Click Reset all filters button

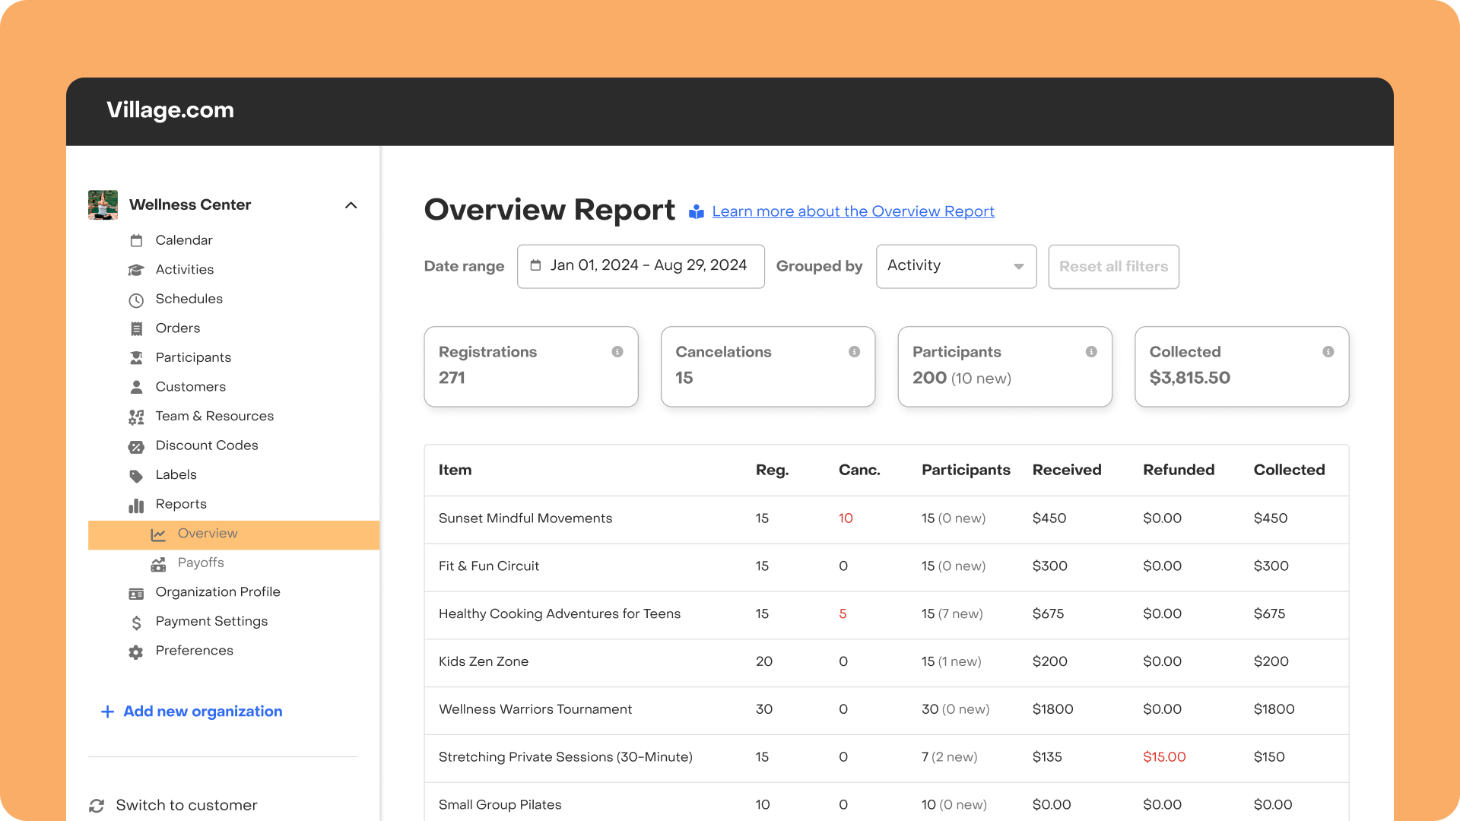click(1113, 267)
